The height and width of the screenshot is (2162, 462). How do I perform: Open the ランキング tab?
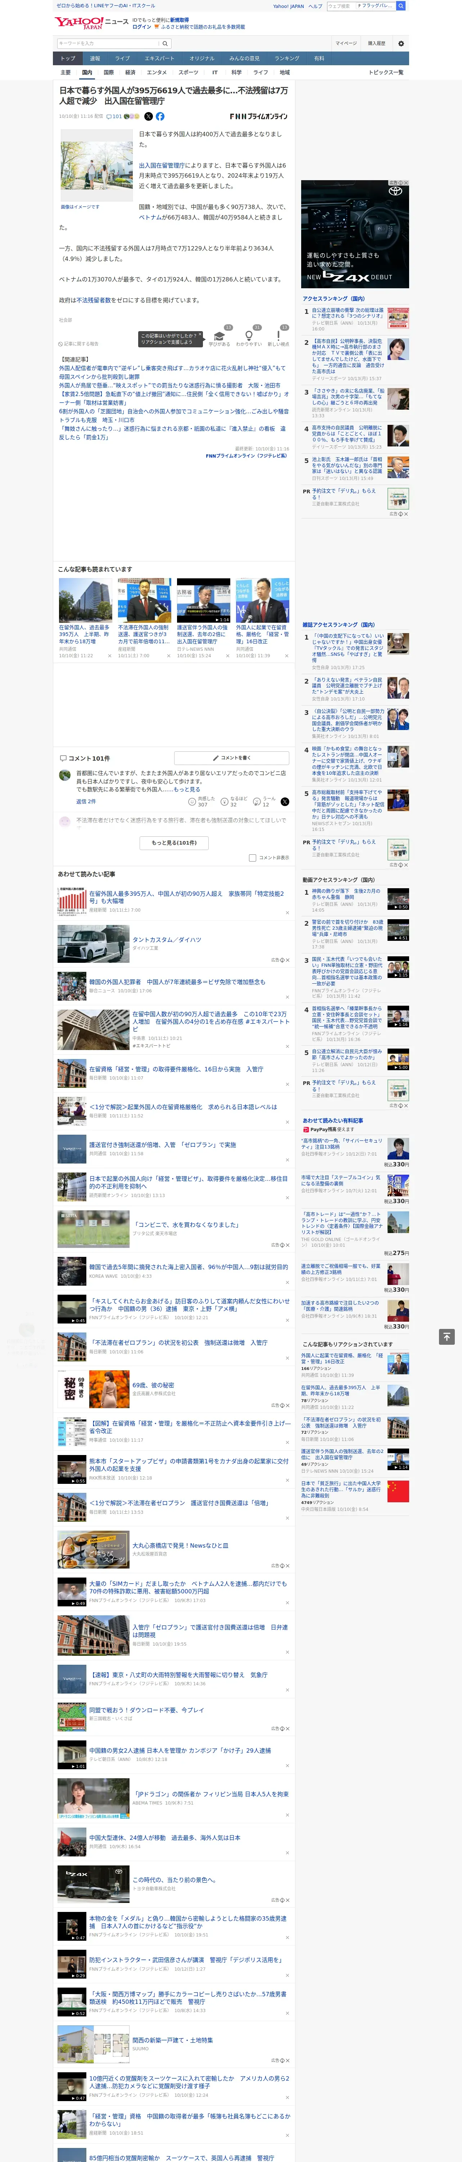[287, 59]
